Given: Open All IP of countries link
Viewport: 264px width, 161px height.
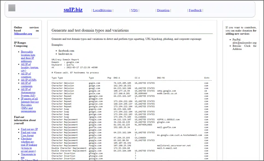Looking at the screenshot, I should (x=26, y=75).
